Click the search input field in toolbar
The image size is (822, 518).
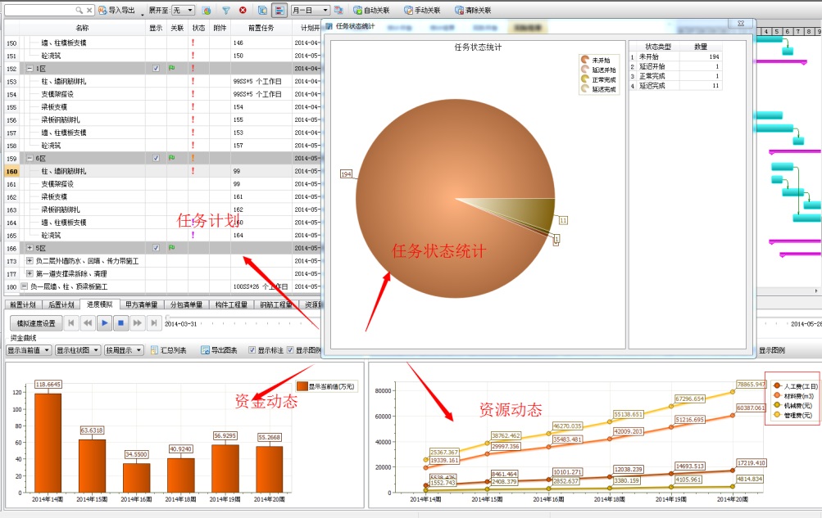pyautogui.click(x=41, y=11)
